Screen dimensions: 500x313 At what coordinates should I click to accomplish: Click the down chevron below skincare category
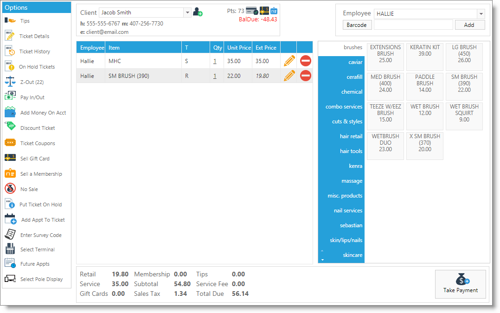pyautogui.click(x=321, y=259)
